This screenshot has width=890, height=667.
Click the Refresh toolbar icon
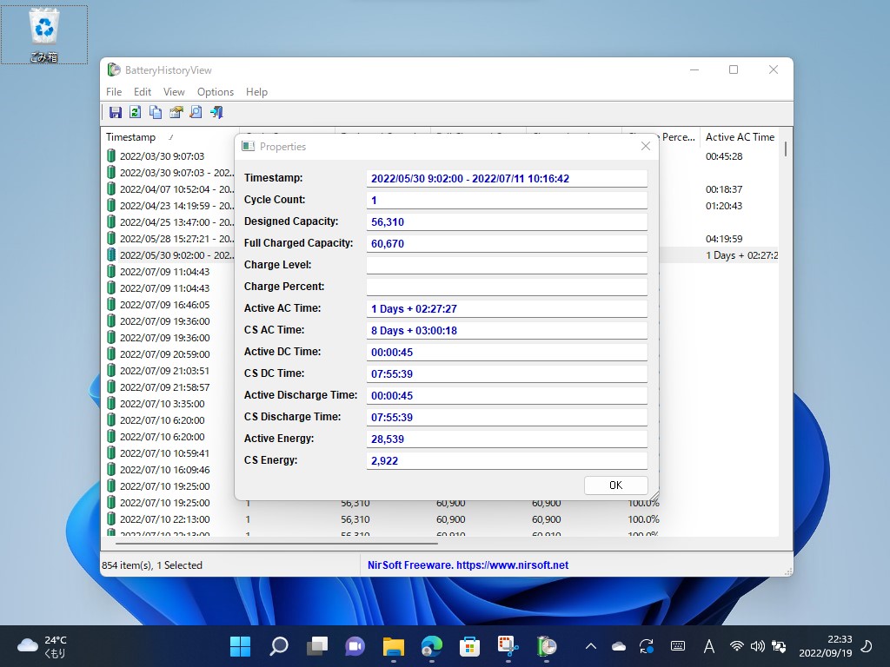(136, 112)
